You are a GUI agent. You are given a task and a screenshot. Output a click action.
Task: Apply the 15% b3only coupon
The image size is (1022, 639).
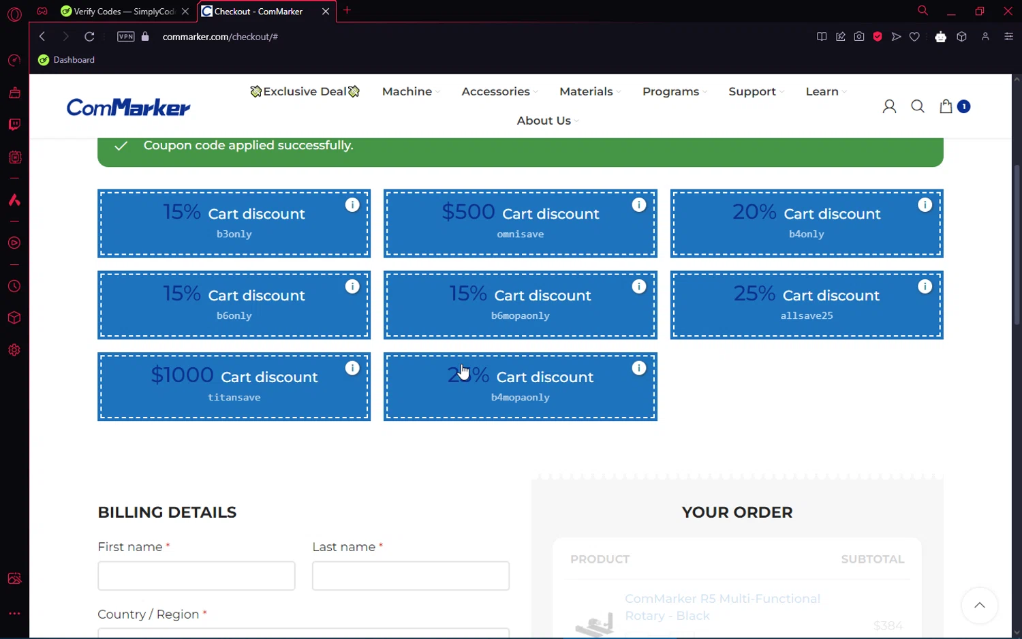coord(234,223)
